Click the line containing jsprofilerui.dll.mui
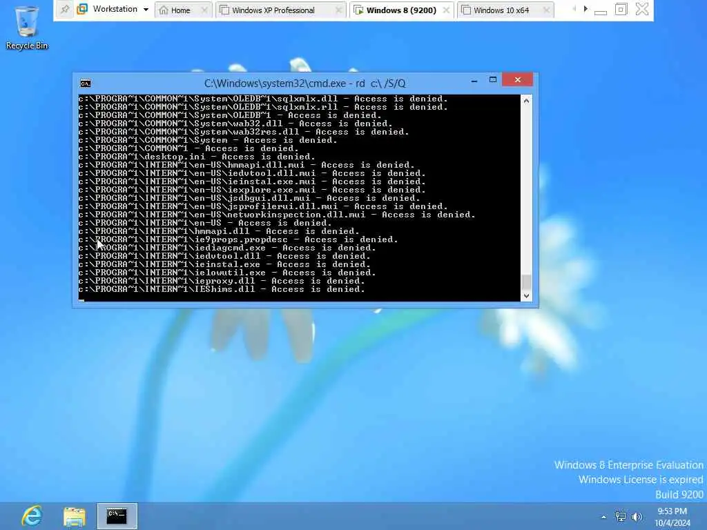The height and width of the screenshot is (530, 707). click(x=263, y=206)
